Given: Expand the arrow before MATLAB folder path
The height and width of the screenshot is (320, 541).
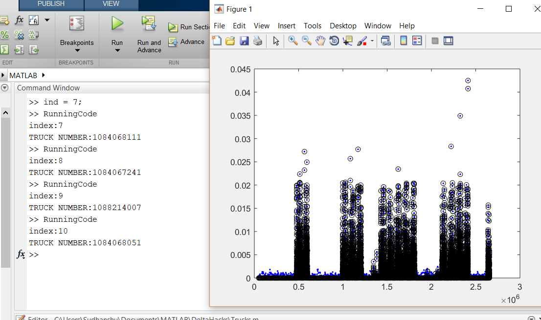Looking at the screenshot, I should [3, 75].
